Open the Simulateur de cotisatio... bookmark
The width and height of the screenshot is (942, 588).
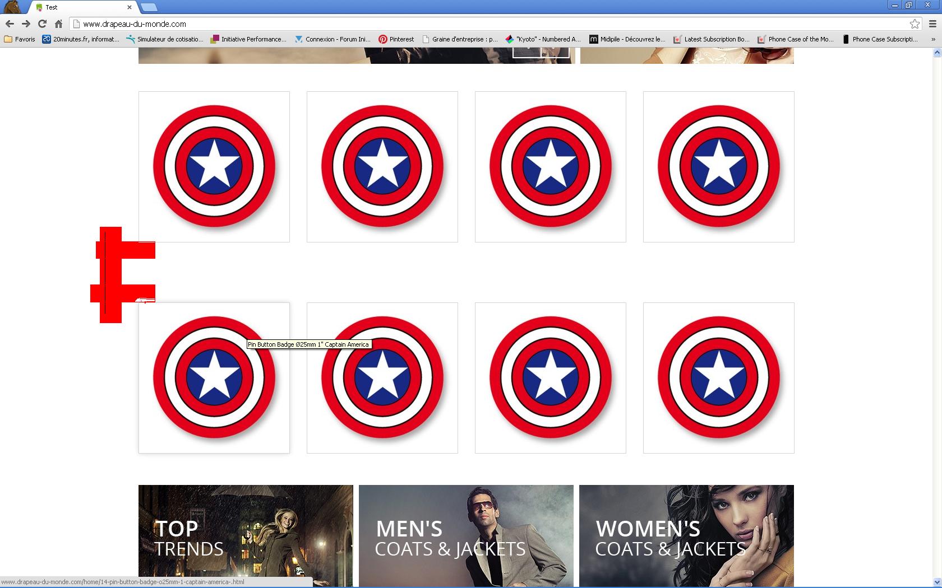165,39
